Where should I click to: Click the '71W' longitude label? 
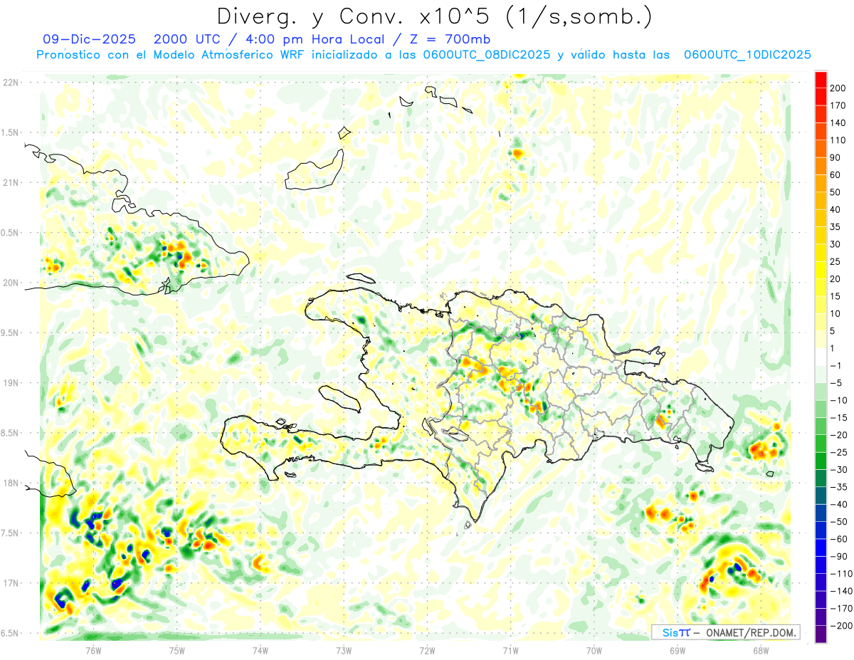[510, 650]
